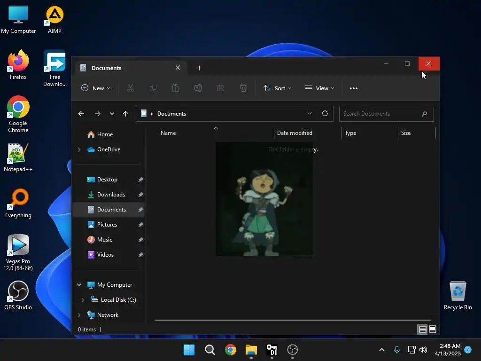Click the horizontal scrollbar in file list
The height and width of the screenshot is (361, 481).
tap(292, 320)
